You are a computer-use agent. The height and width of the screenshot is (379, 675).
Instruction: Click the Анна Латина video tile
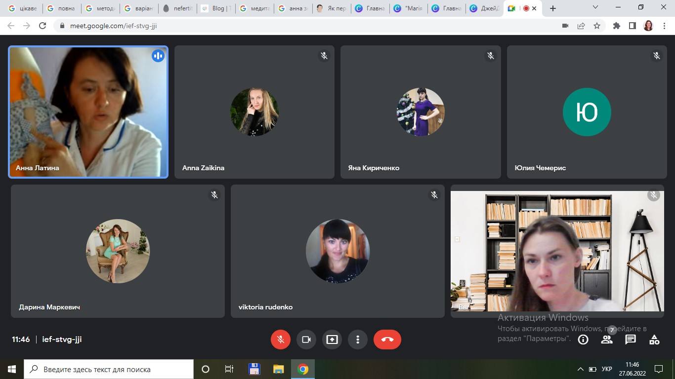coord(88,112)
